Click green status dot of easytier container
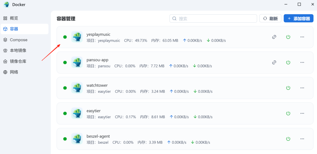317x154 pixels. pyautogui.click(x=65, y=114)
